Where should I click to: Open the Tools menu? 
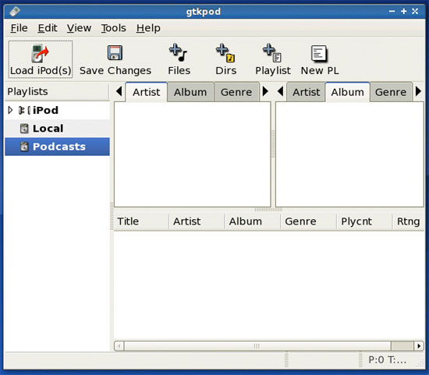(114, 28)
